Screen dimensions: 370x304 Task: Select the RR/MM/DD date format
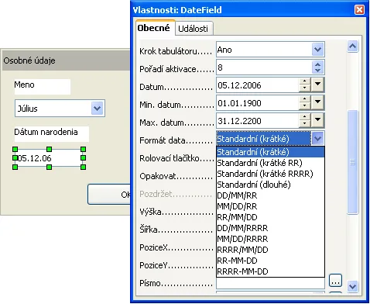click(x=270, y=217)
